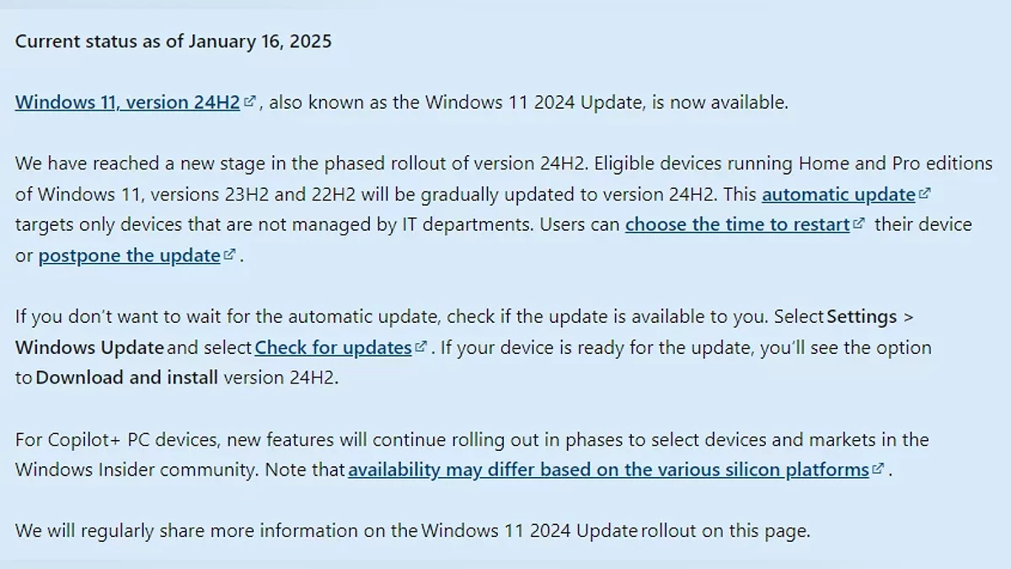Open the Windows 11, version 24H2 link
This screenshot has height=569, width=1011.
point(128,103)
